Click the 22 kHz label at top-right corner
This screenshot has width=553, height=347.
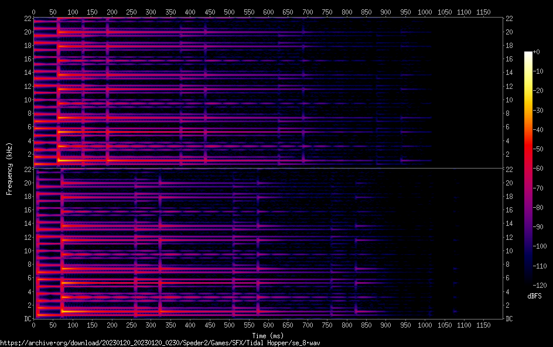(x=510, y=19)
